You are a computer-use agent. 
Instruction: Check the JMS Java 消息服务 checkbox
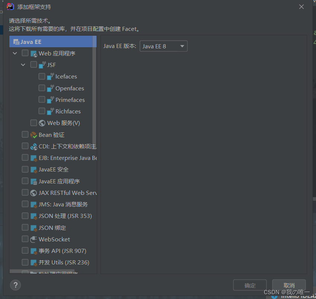(25, 204)
